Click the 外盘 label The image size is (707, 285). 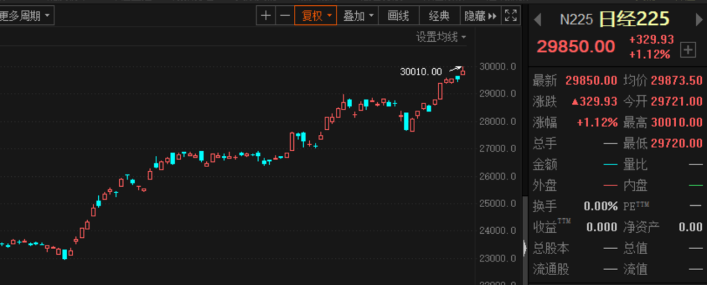coord(545,185)
